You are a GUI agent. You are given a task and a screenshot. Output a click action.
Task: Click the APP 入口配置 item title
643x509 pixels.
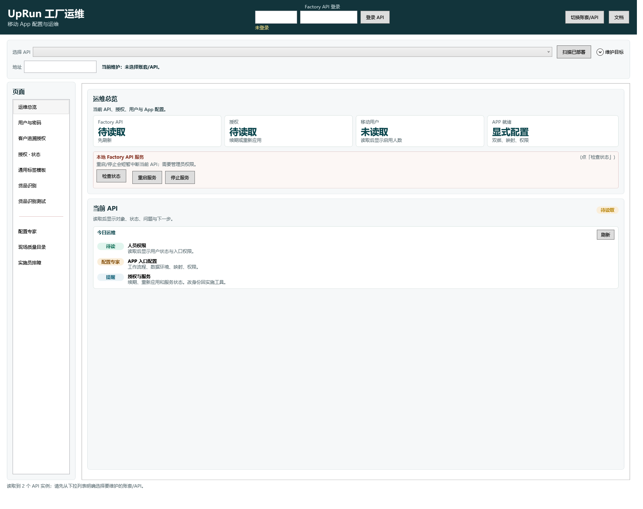click(x=142, y=261)
